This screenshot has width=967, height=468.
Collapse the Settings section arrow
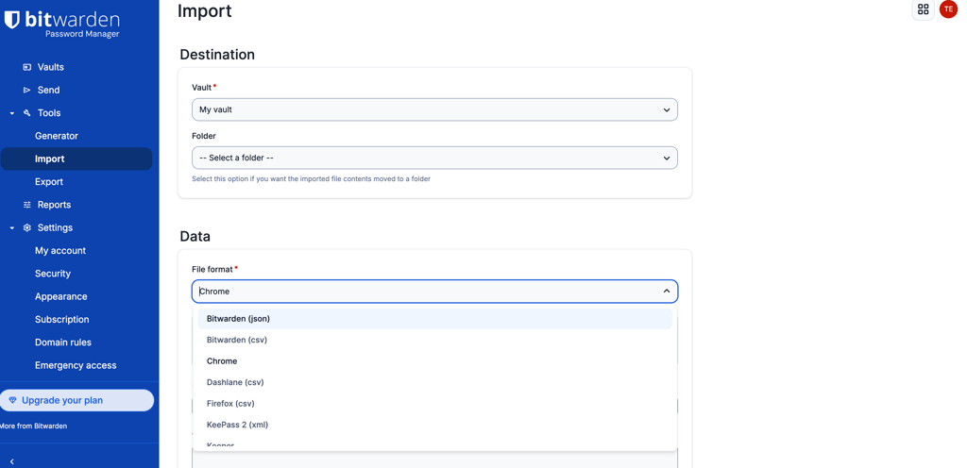12,227
